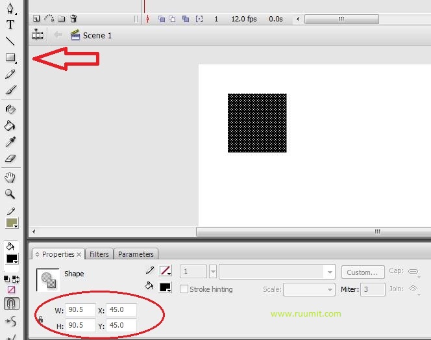The height and width of the screenshot is (340, 431).
Task: Open the stroke height slider arrow
Action: (213, 272)
